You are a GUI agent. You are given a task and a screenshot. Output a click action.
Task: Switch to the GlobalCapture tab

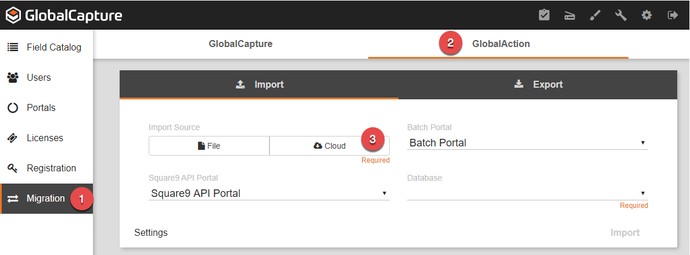pyautogui.click(x=240, y=44)
